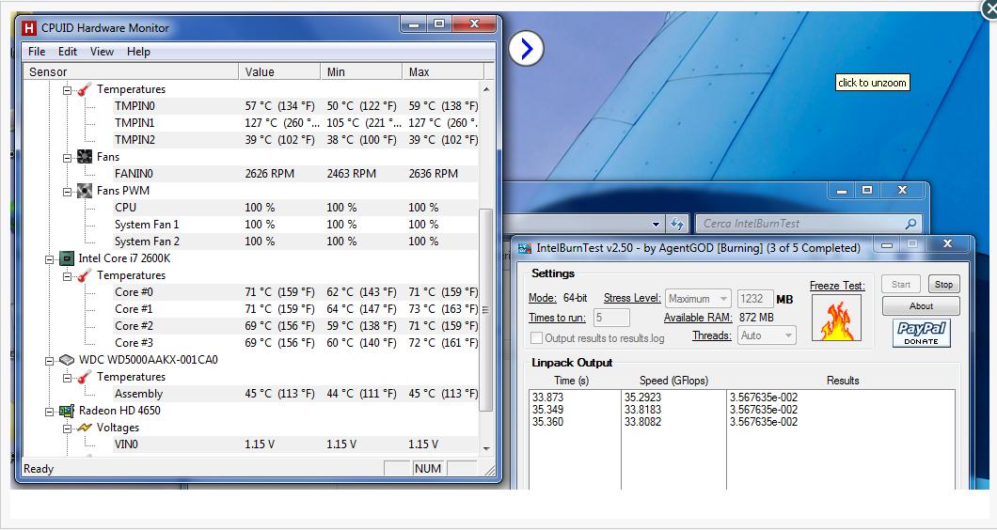Click the Value column header
The width and height of the screenshot is (997, 530).
click(279, 71)
